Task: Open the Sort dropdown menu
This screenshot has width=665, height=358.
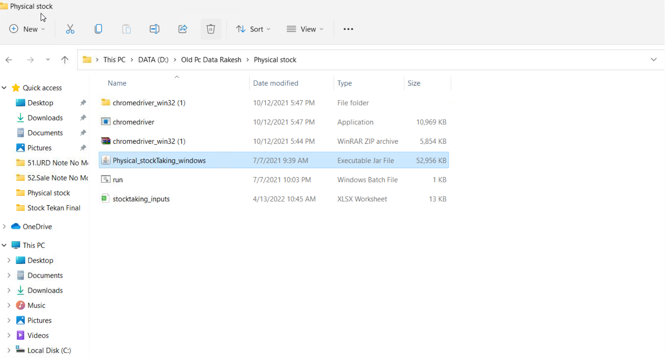Action: click(253, 29)
